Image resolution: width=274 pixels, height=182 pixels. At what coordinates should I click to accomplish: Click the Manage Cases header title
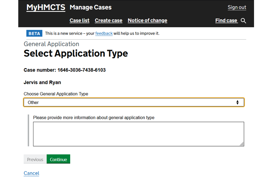click(x=90, y=7)
